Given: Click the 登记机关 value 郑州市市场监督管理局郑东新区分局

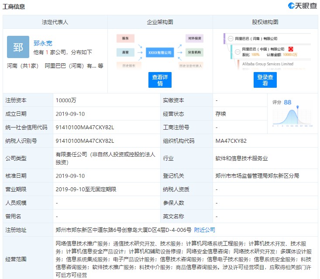Looking at the screenshot, I should click(257, 176).
